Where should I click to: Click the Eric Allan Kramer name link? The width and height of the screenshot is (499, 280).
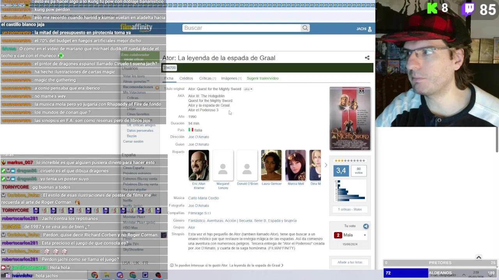tap(199, 186)
